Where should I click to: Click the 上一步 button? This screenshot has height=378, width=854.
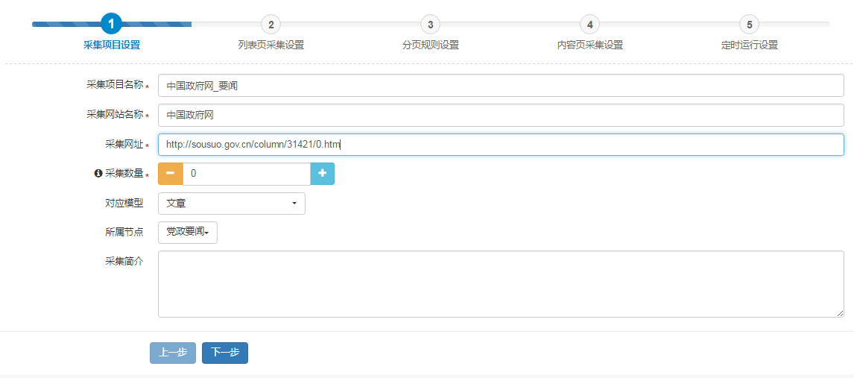pyautogui.click(x=173, y=353)
